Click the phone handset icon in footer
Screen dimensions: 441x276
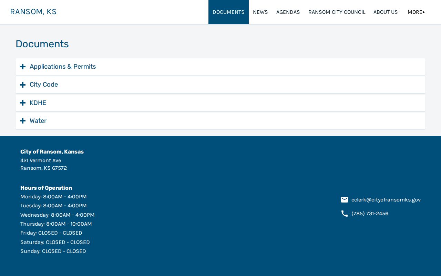[x=345, y=214]
